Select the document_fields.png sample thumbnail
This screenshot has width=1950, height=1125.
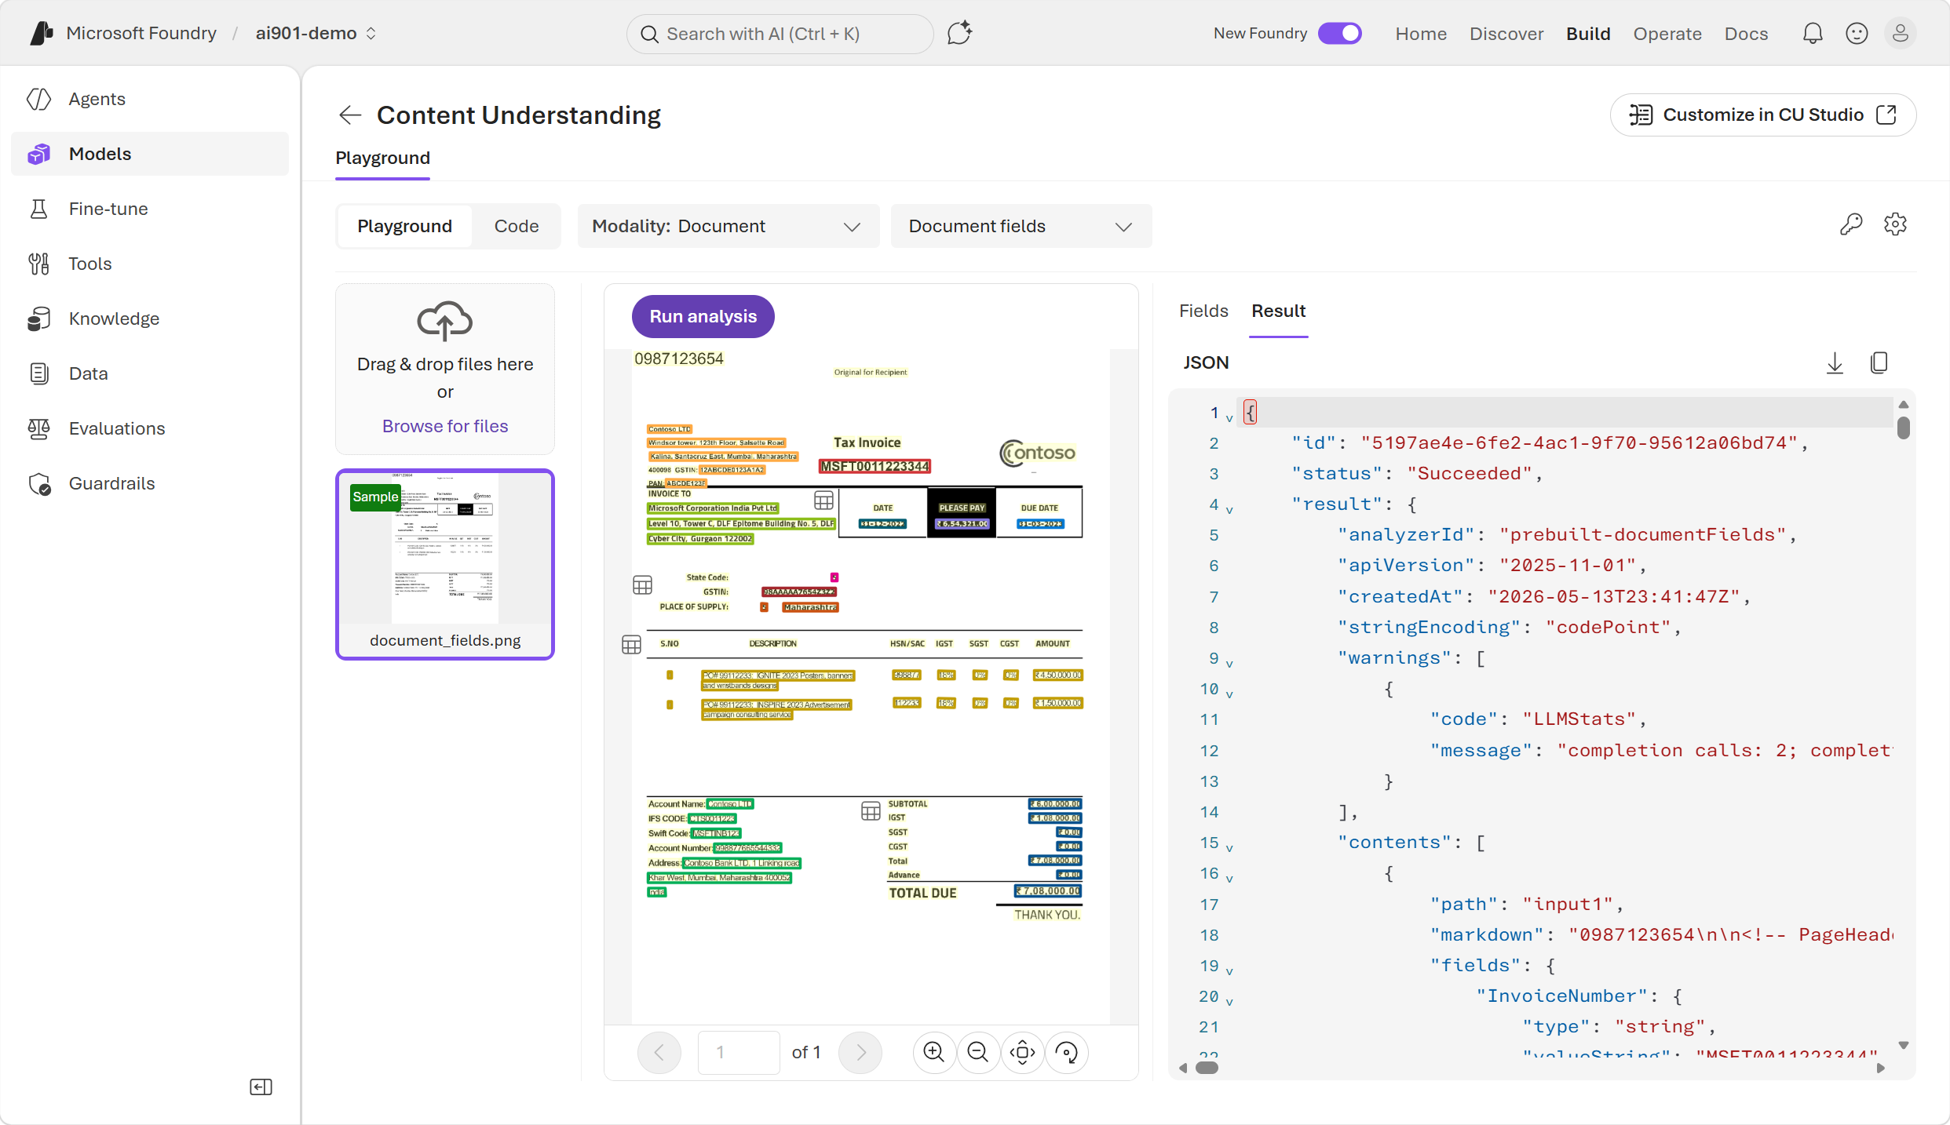[445, 564]
